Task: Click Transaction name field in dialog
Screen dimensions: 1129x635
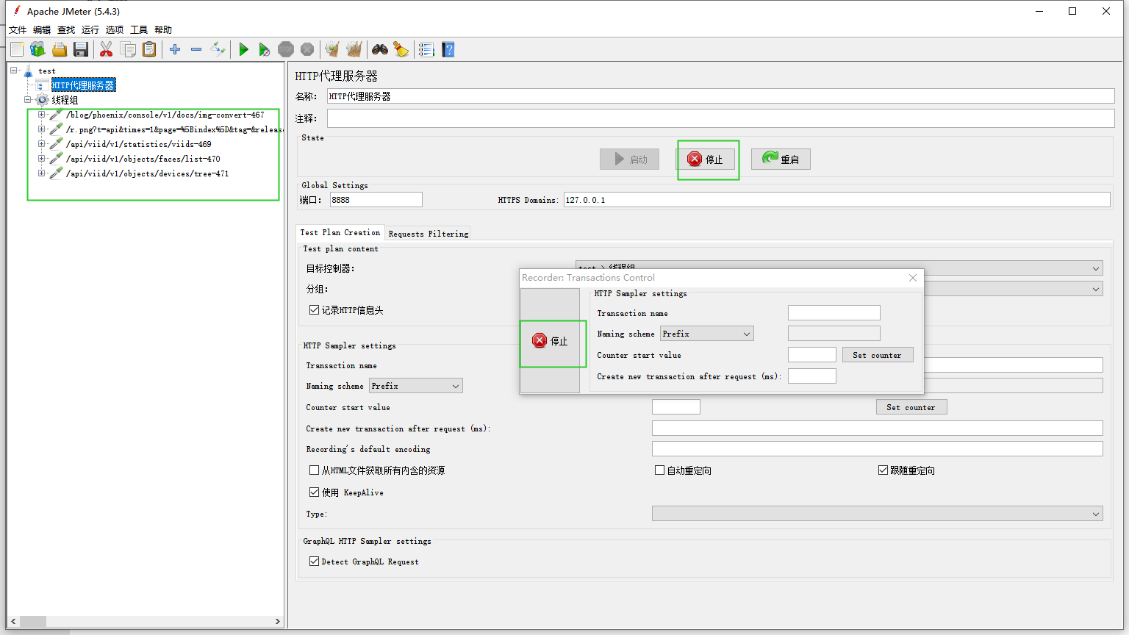Action: pyautogui.click(x=834, y=313)
